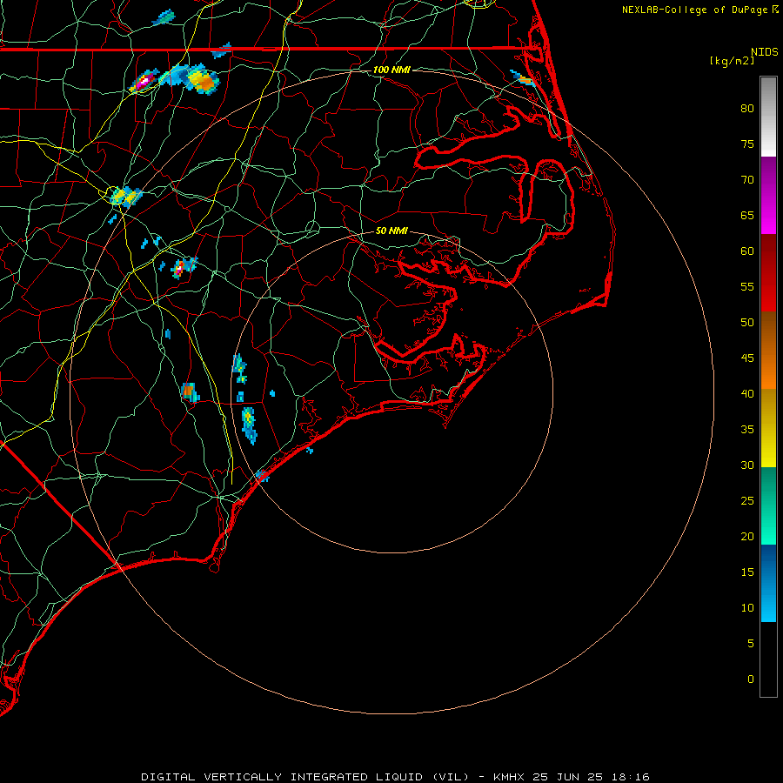
Task: Click the 45 value on the color scale
Action: point(747,358)
